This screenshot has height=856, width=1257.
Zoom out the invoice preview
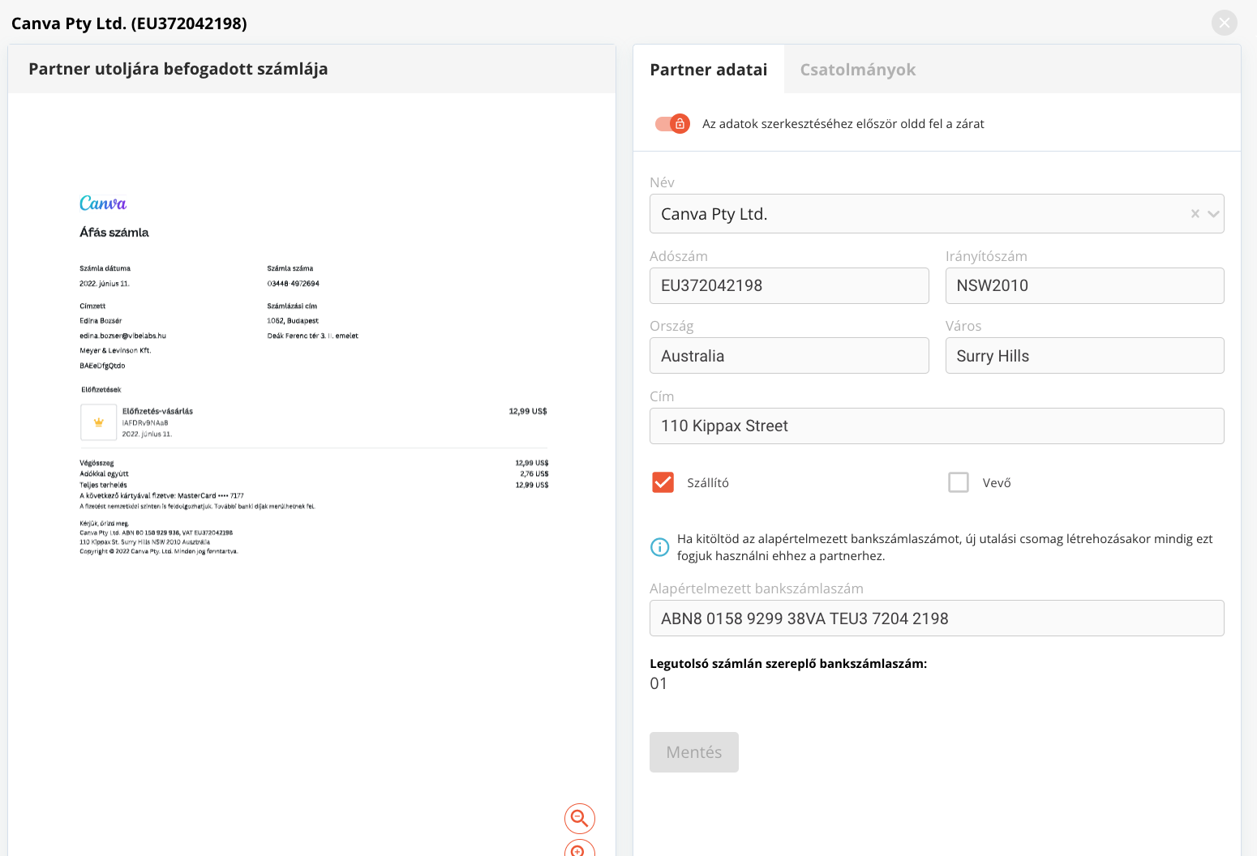580,819
